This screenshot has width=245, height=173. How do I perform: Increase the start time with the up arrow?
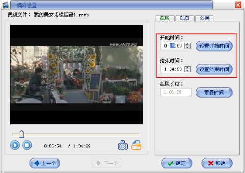point(188,44)
